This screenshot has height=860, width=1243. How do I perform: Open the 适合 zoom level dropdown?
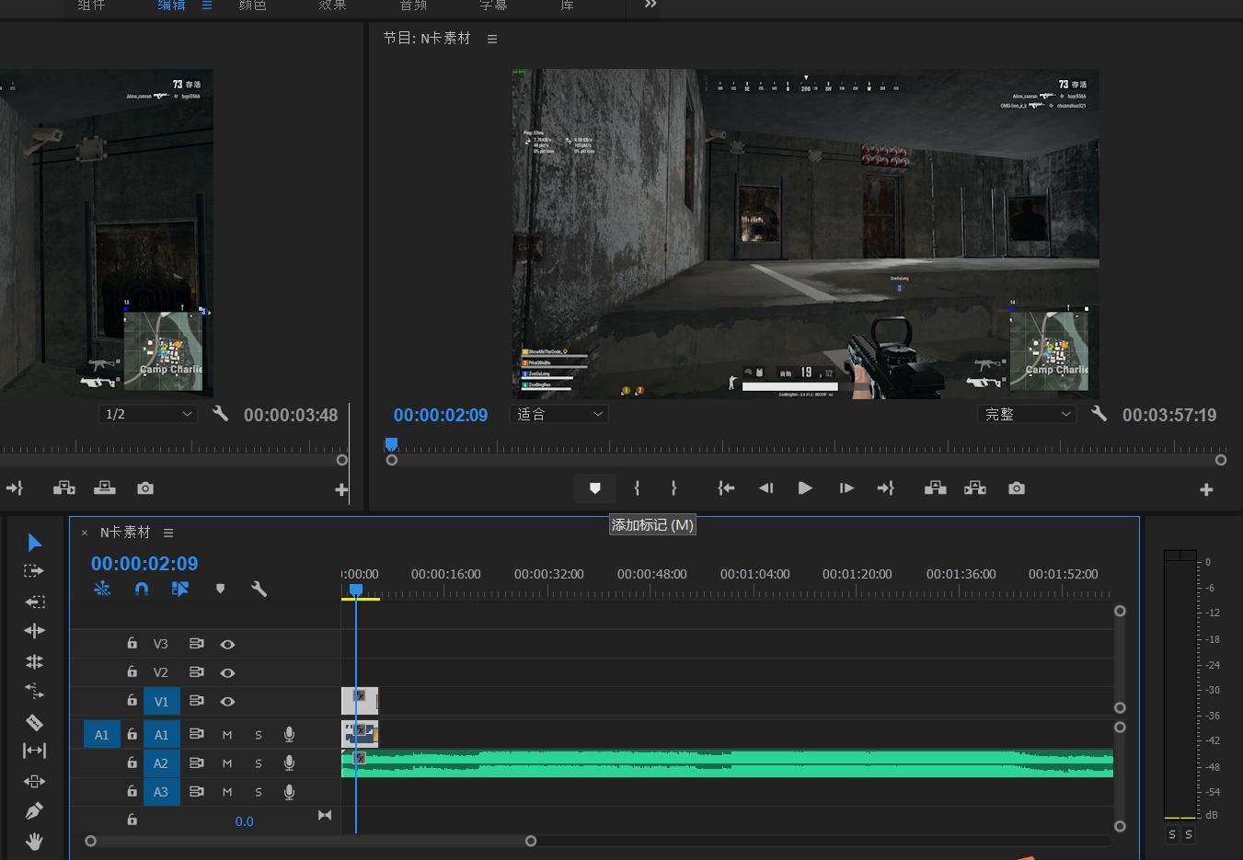tap(558, 415)
